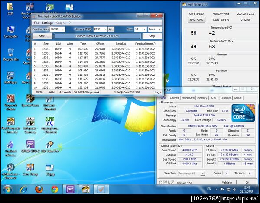Switch to CPU-Z Mainboard tab

click(x=188, y=98)
